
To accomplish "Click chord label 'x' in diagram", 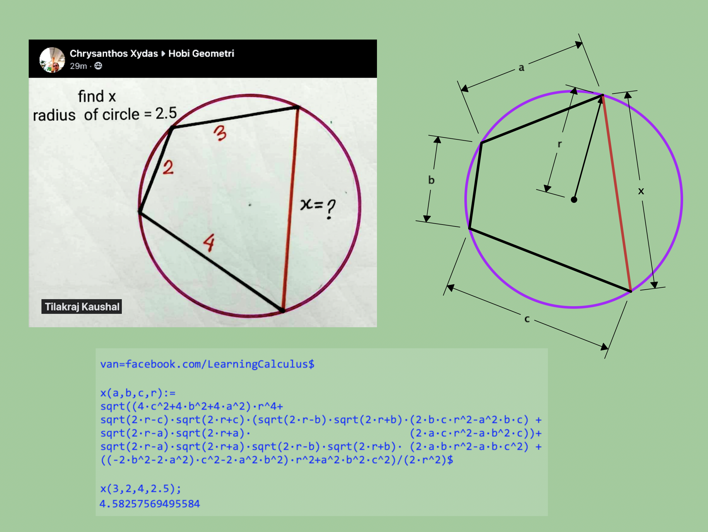I will pos(641,191).
